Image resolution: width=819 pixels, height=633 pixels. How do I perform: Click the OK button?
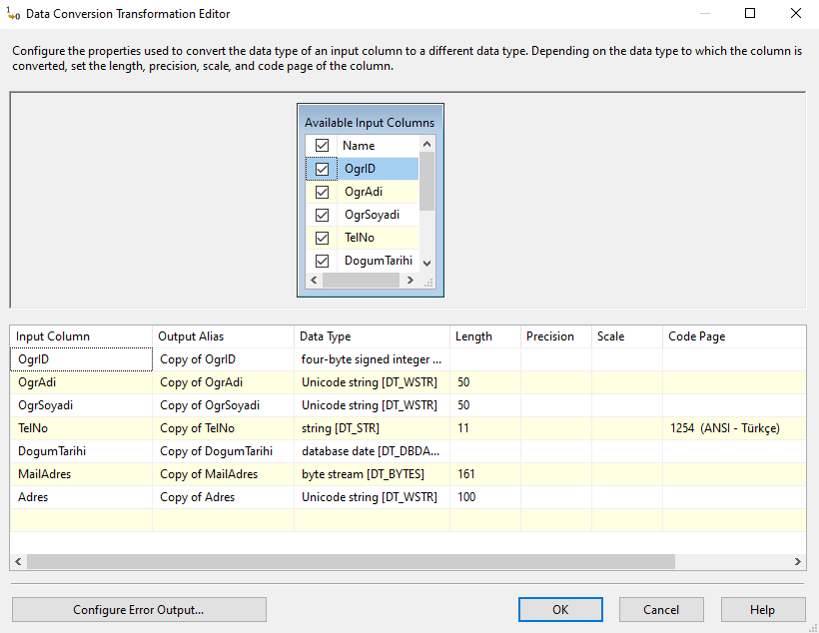[560, 609]
